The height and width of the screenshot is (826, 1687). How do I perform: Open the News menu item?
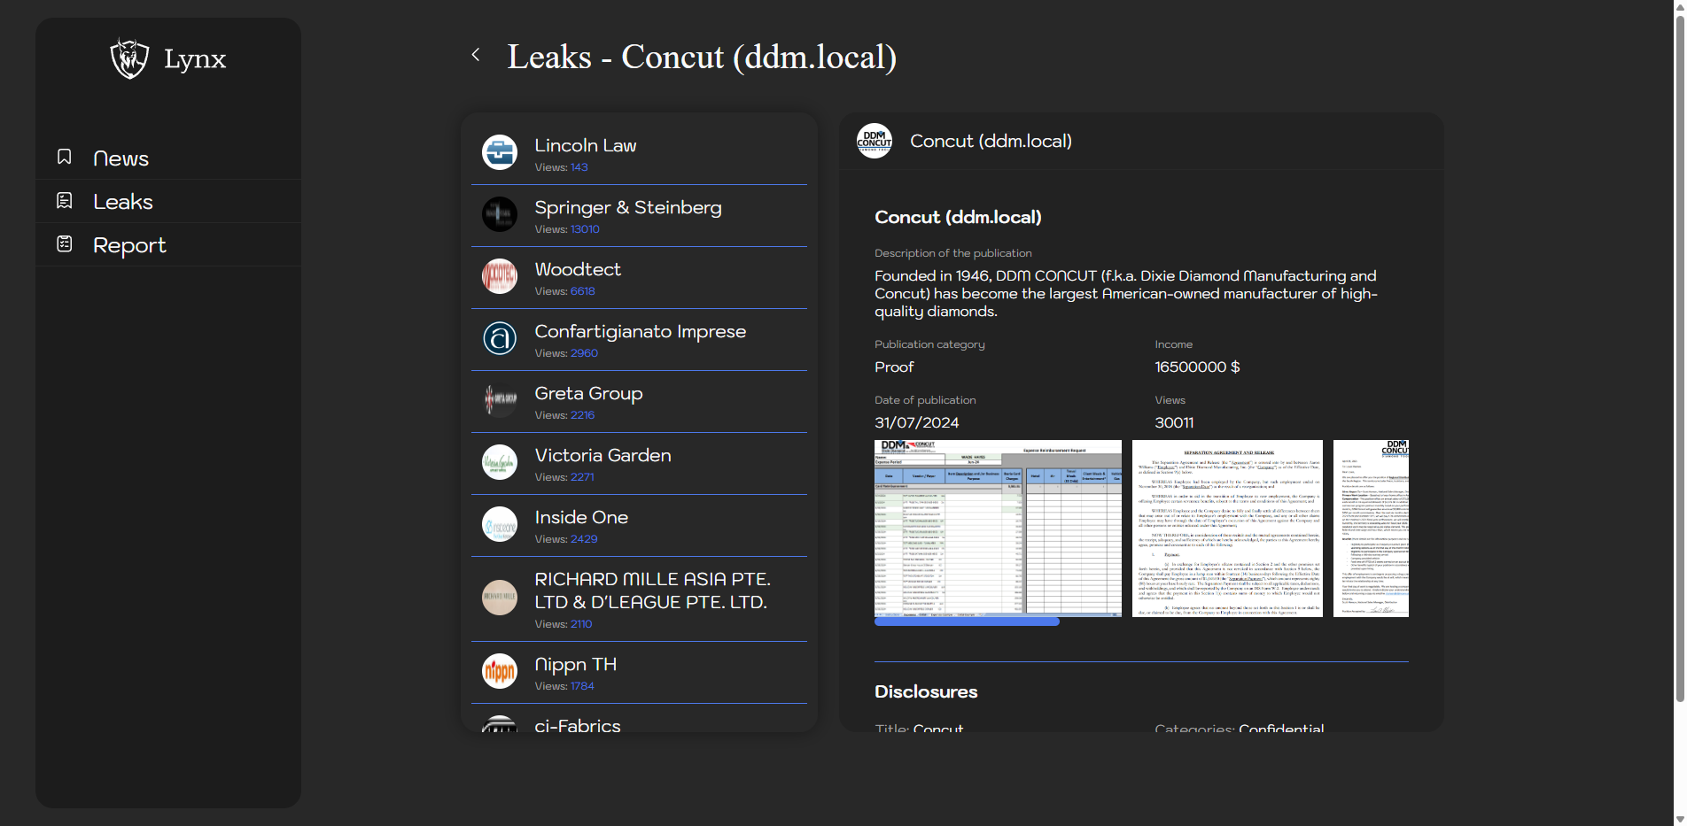click(120, 158)
